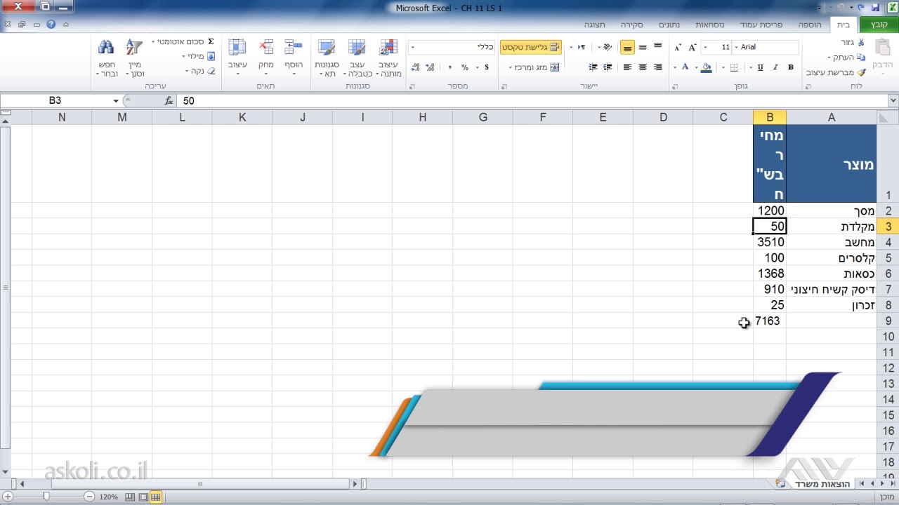Click the font color A swatch
Viewport: 899px width, 505px height.
(685, 67)
